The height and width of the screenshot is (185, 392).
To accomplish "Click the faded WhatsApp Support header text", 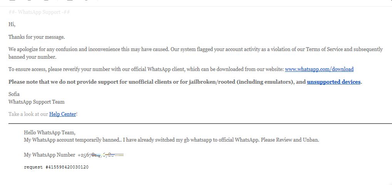I will click(39, 12).
